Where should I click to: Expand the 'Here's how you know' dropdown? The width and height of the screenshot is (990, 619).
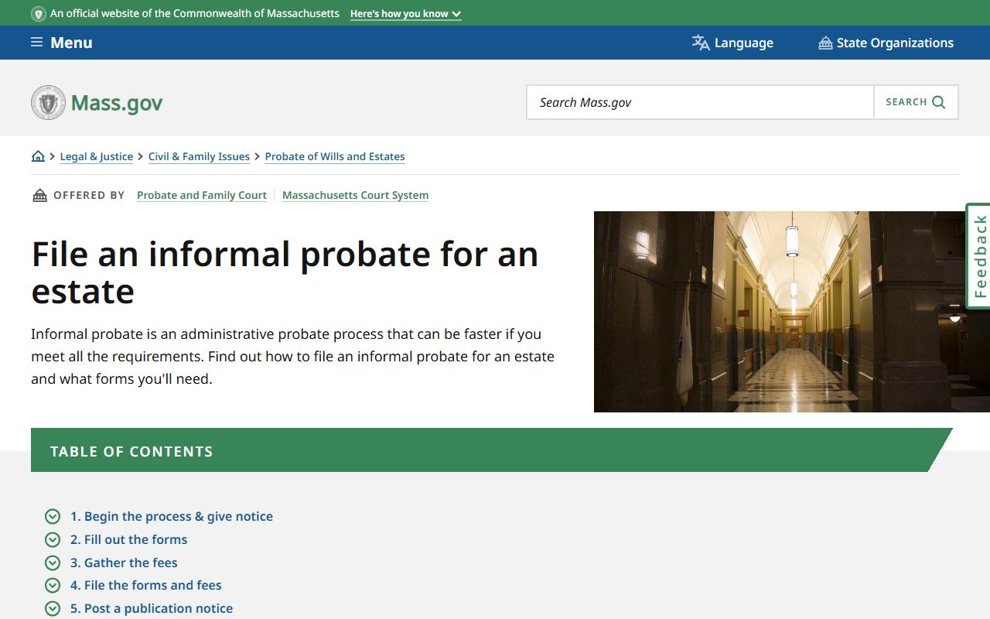pyautogui.click(x=406, y=14)
